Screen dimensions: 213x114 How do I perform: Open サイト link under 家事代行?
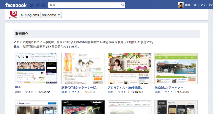point(76,92)
